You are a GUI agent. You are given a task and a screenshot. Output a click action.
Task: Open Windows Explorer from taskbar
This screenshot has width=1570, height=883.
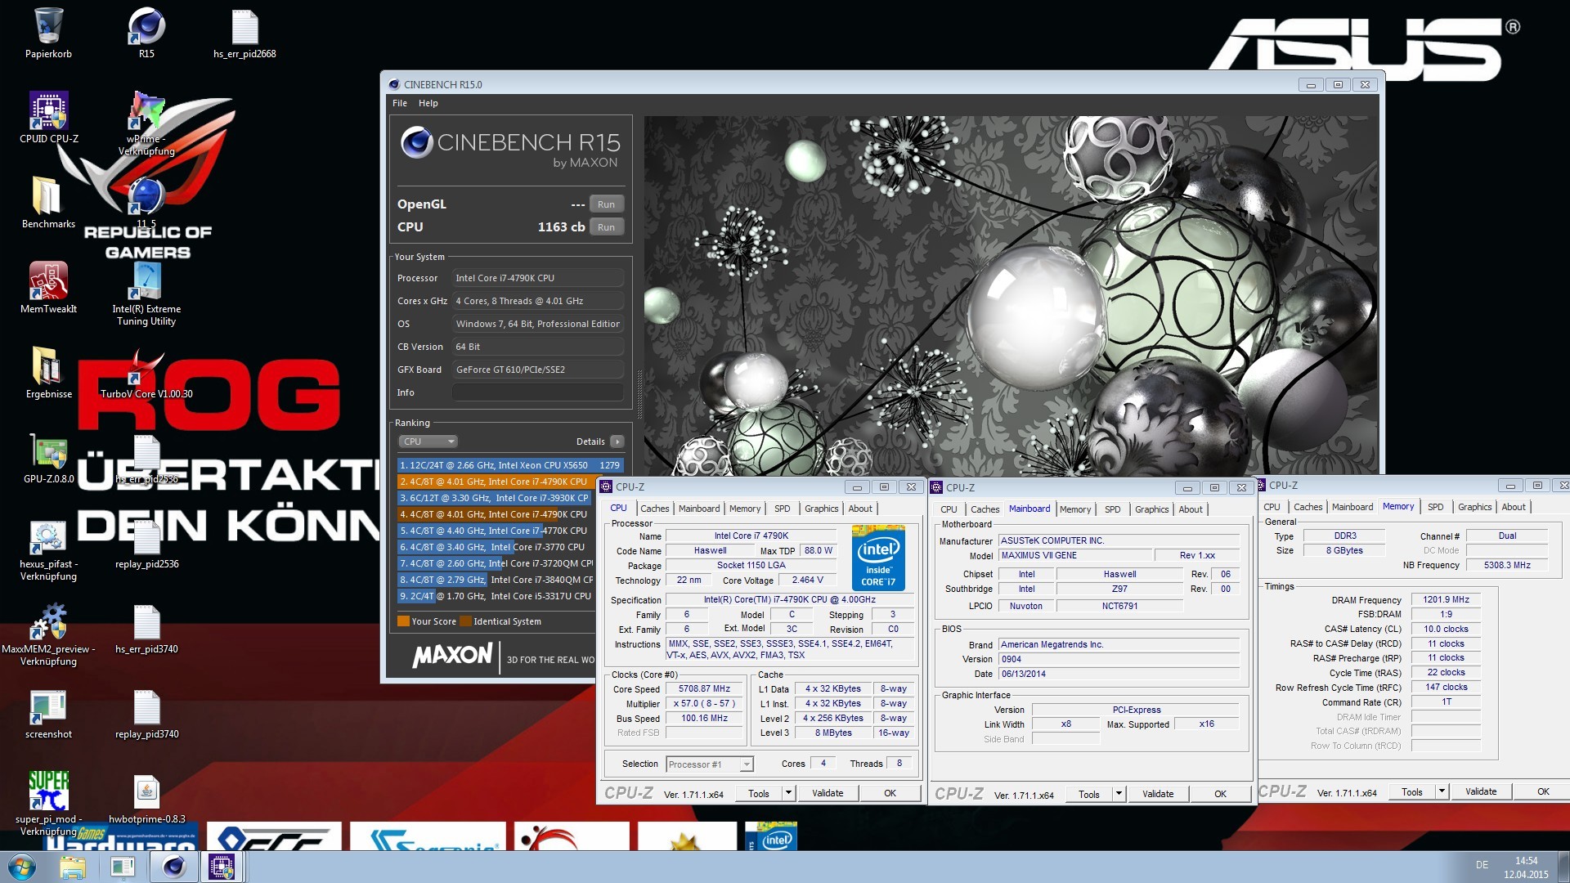(x=73, y=867)
